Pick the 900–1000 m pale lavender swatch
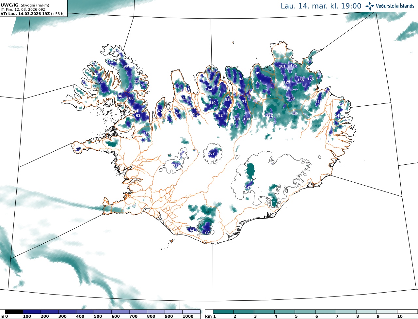Image resolution: width=418 pixels, height=319 pixels. pos(173,312)
